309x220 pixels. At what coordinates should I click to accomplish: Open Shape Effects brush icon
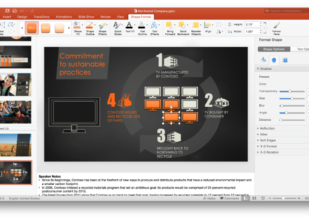click(102, 26)
